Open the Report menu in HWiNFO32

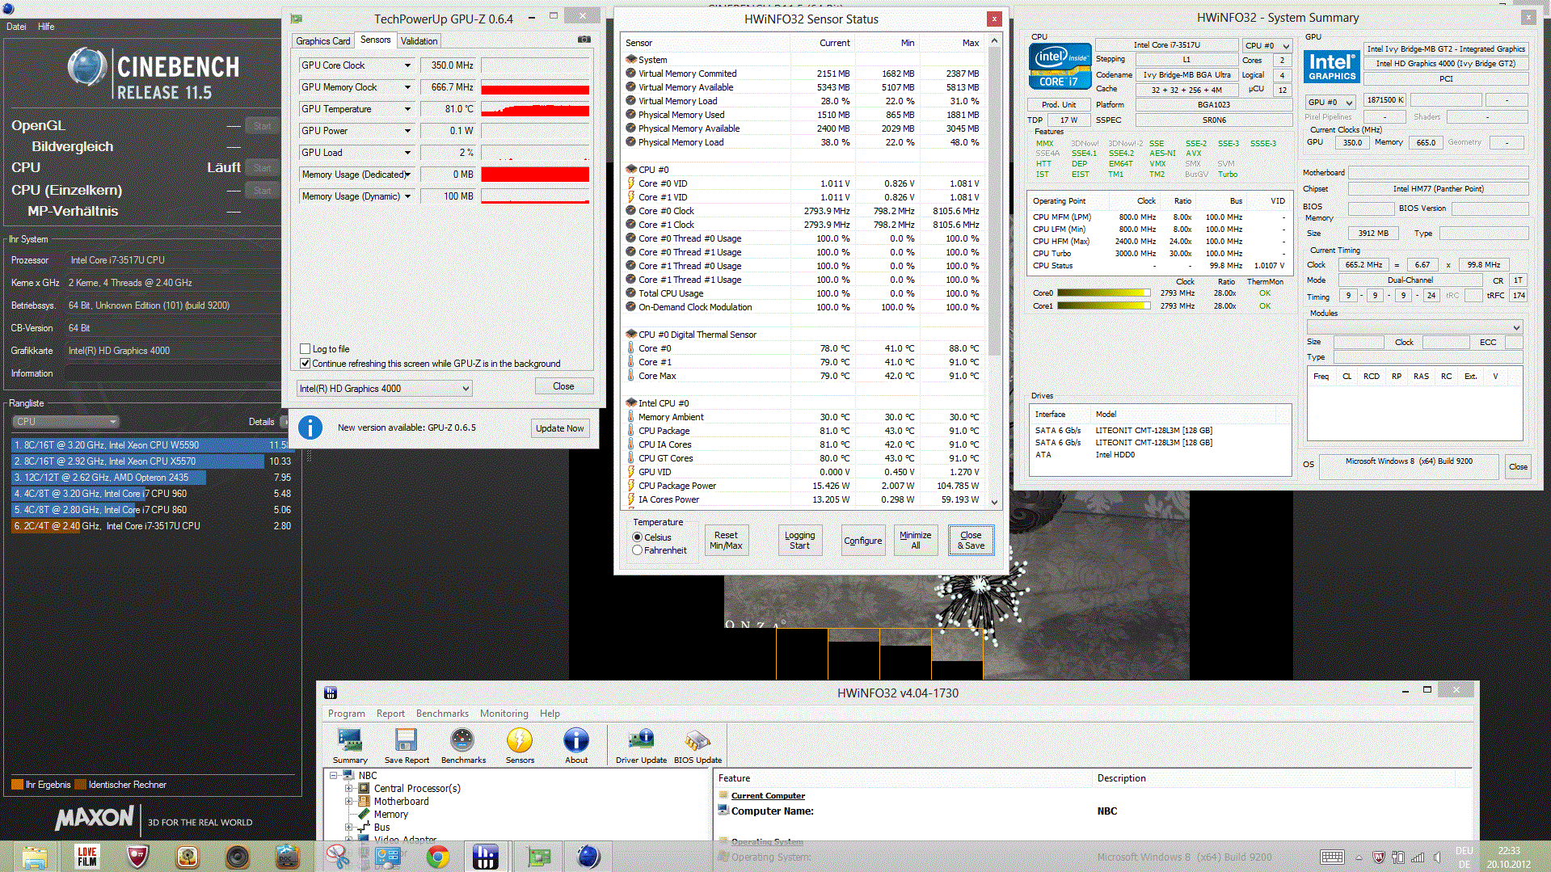[x=390, y=714]
